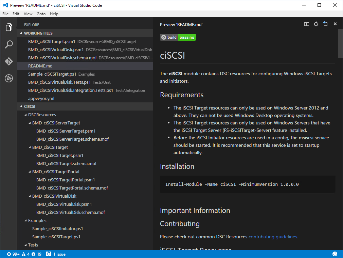Click the Requirements heading in preview
Image resolution: width=343 pixels, height=258 pixels.
pos(182,95)
